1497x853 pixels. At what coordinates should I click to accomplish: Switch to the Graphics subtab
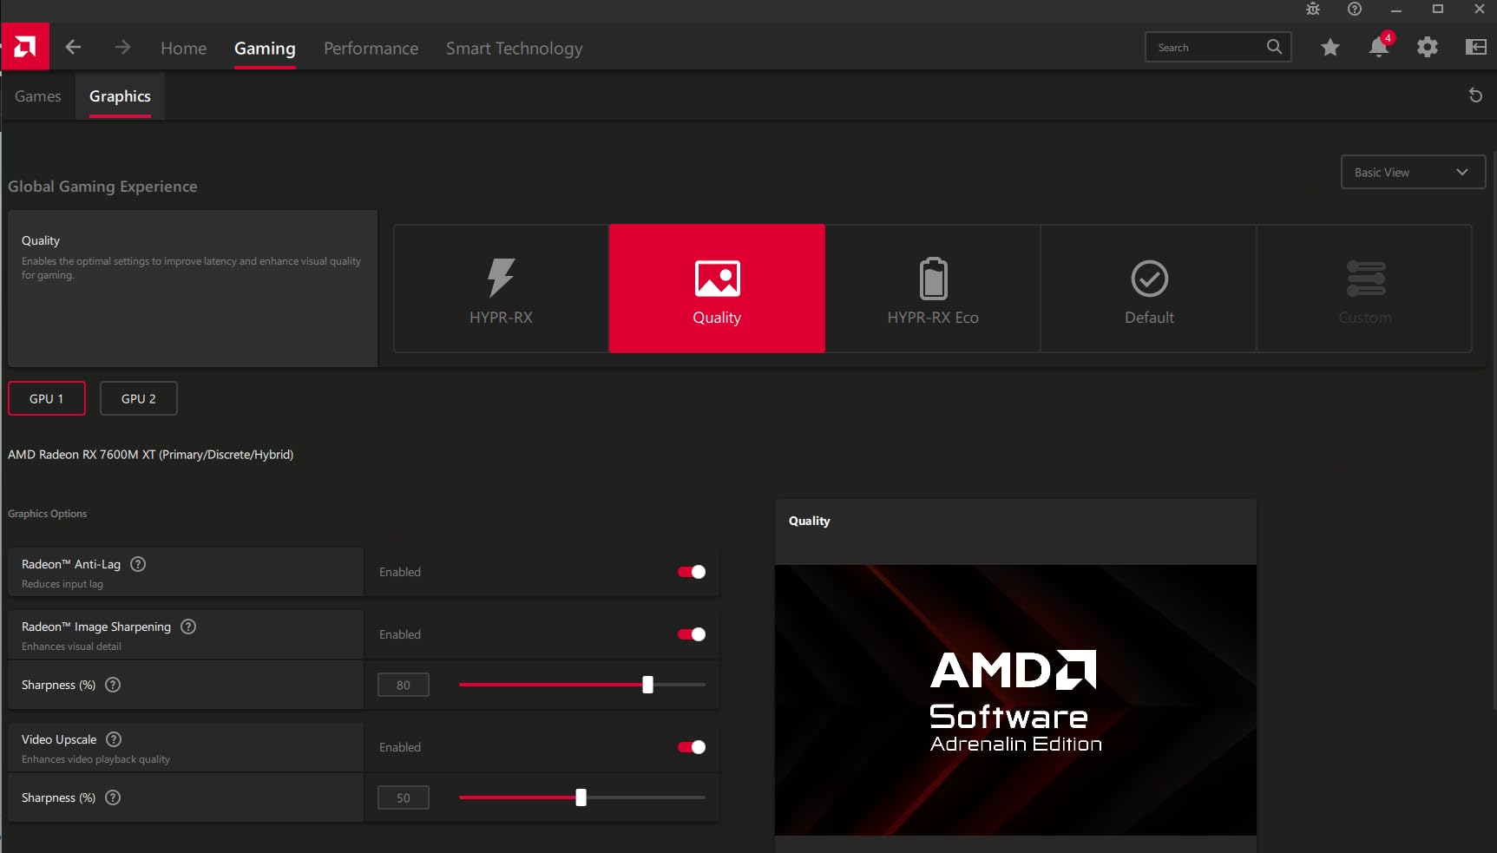120,96
